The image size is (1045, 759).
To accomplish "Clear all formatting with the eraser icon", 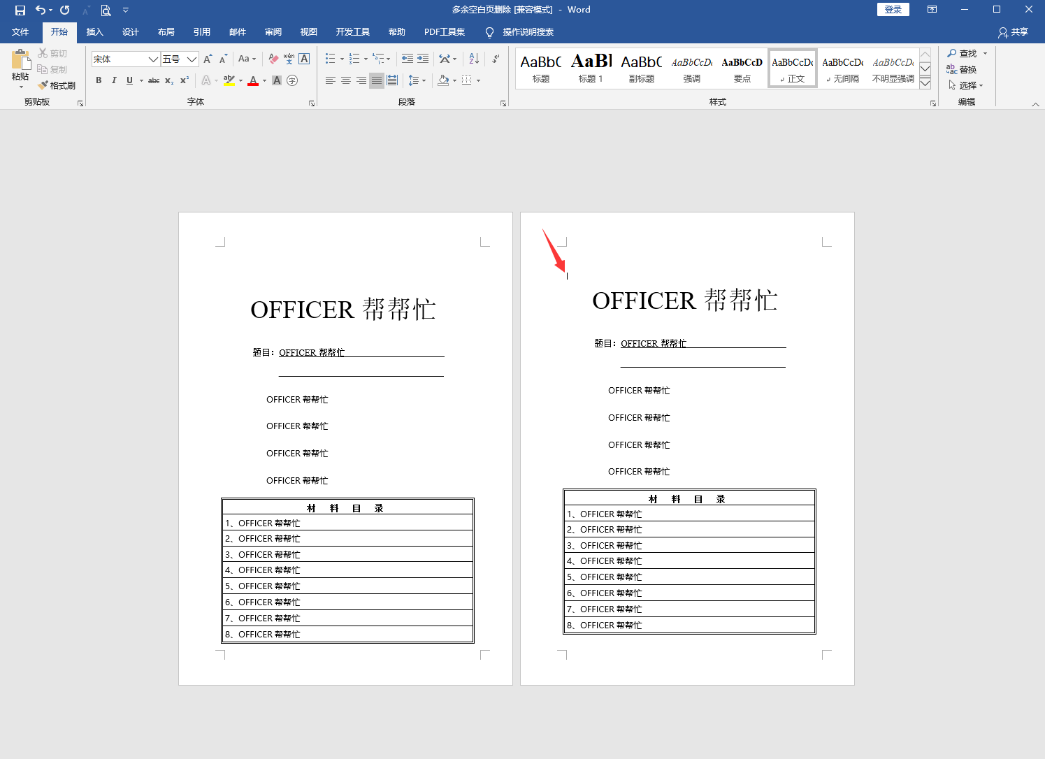I will point(273,59).
